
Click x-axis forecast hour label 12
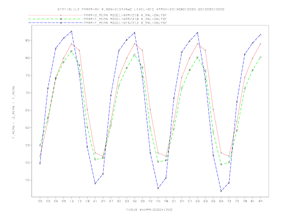pyautogui.click(x=72, y=201)
